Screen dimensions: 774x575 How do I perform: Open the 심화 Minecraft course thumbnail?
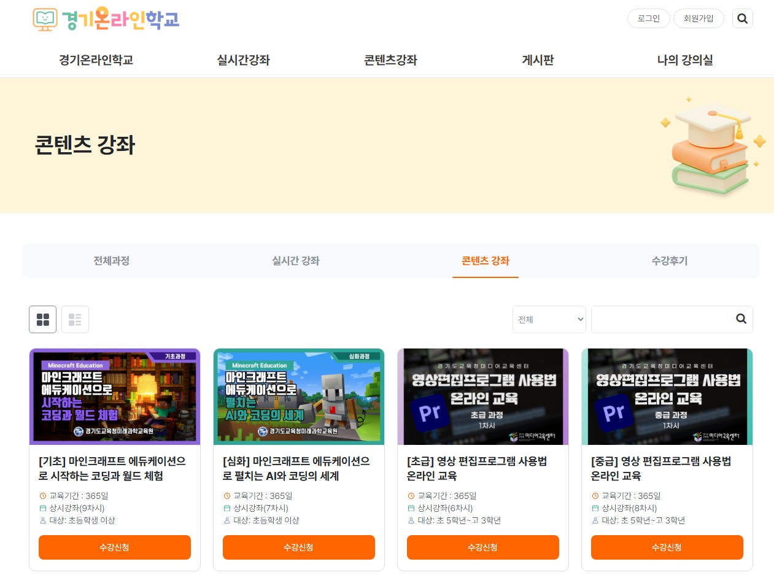(298, 396)
